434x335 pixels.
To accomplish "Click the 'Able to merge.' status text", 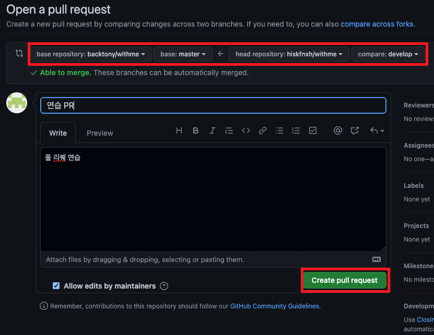I will (66, 73).
